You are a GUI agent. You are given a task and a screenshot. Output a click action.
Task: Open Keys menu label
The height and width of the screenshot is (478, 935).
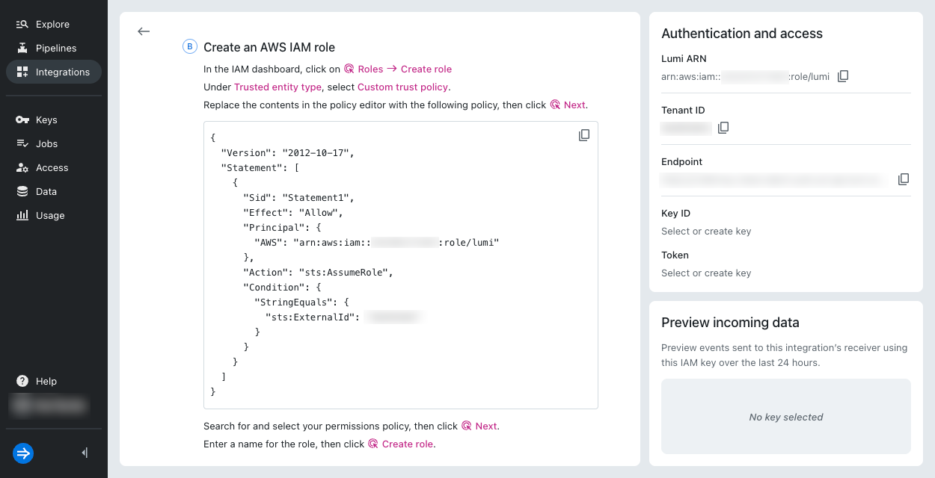(x=46, y=119)
